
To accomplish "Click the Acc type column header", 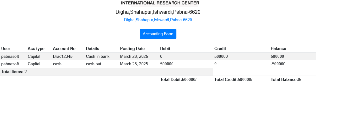I will pos(36,48).
